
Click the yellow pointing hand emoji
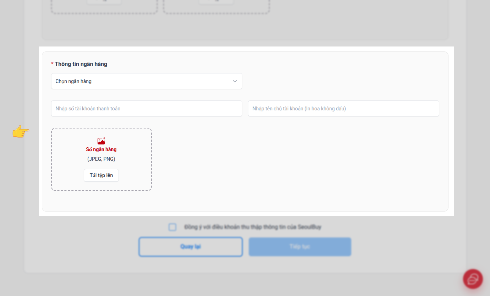21,132
